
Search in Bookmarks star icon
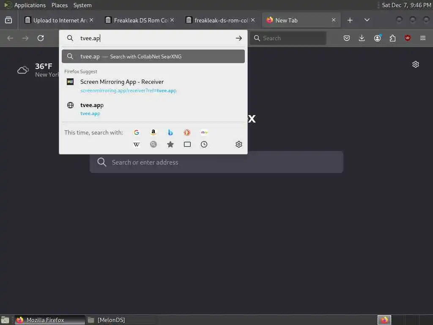click(170, 144)
